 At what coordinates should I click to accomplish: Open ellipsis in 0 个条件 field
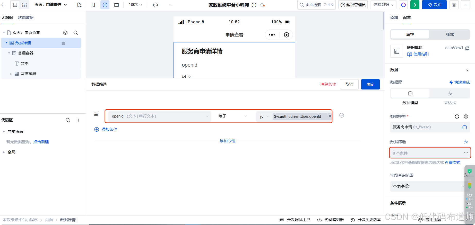[466, 153]
